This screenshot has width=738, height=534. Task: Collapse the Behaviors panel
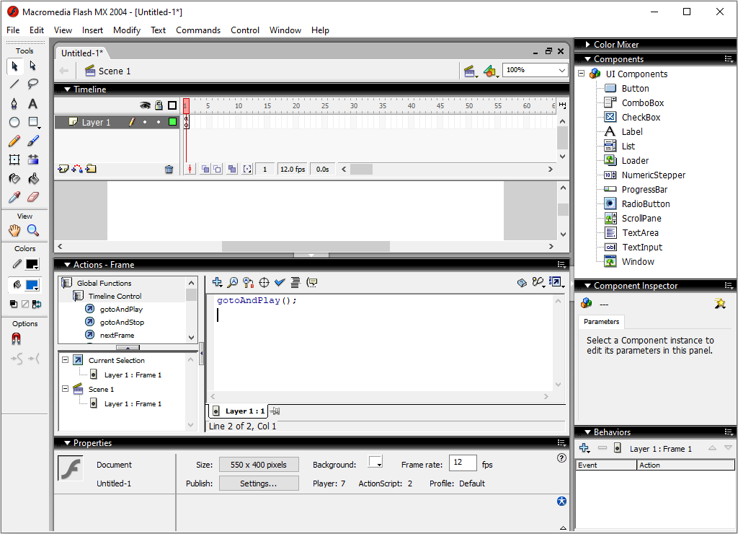click(x=588, y=432)
